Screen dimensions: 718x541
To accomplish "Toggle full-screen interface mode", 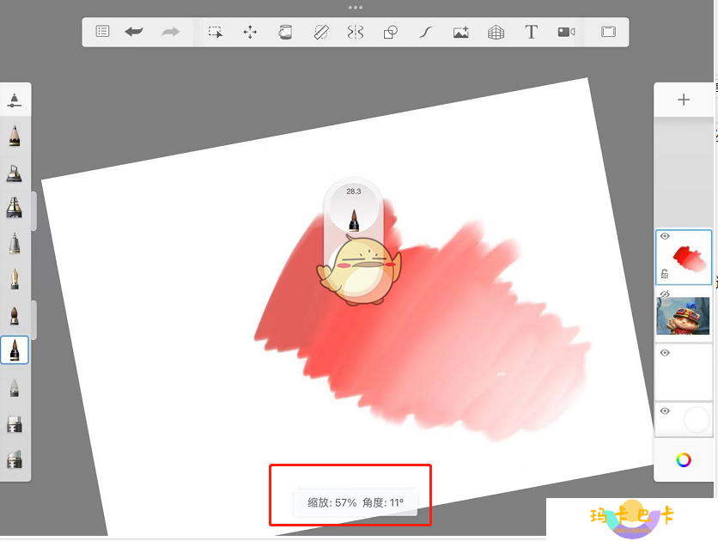I will 608,32.
